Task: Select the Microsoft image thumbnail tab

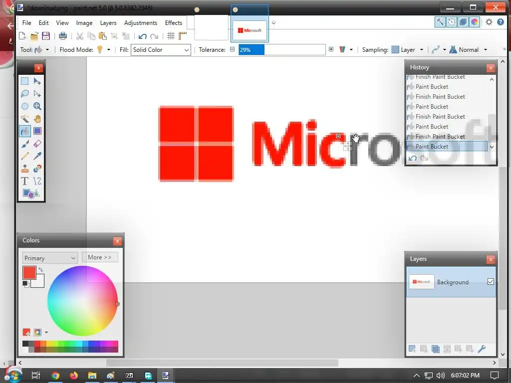Action: tap(250, 30)
